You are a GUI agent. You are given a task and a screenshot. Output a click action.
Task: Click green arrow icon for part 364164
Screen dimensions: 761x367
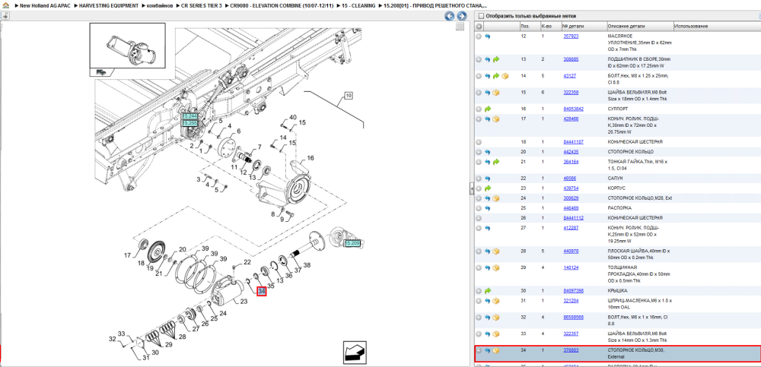496,162
